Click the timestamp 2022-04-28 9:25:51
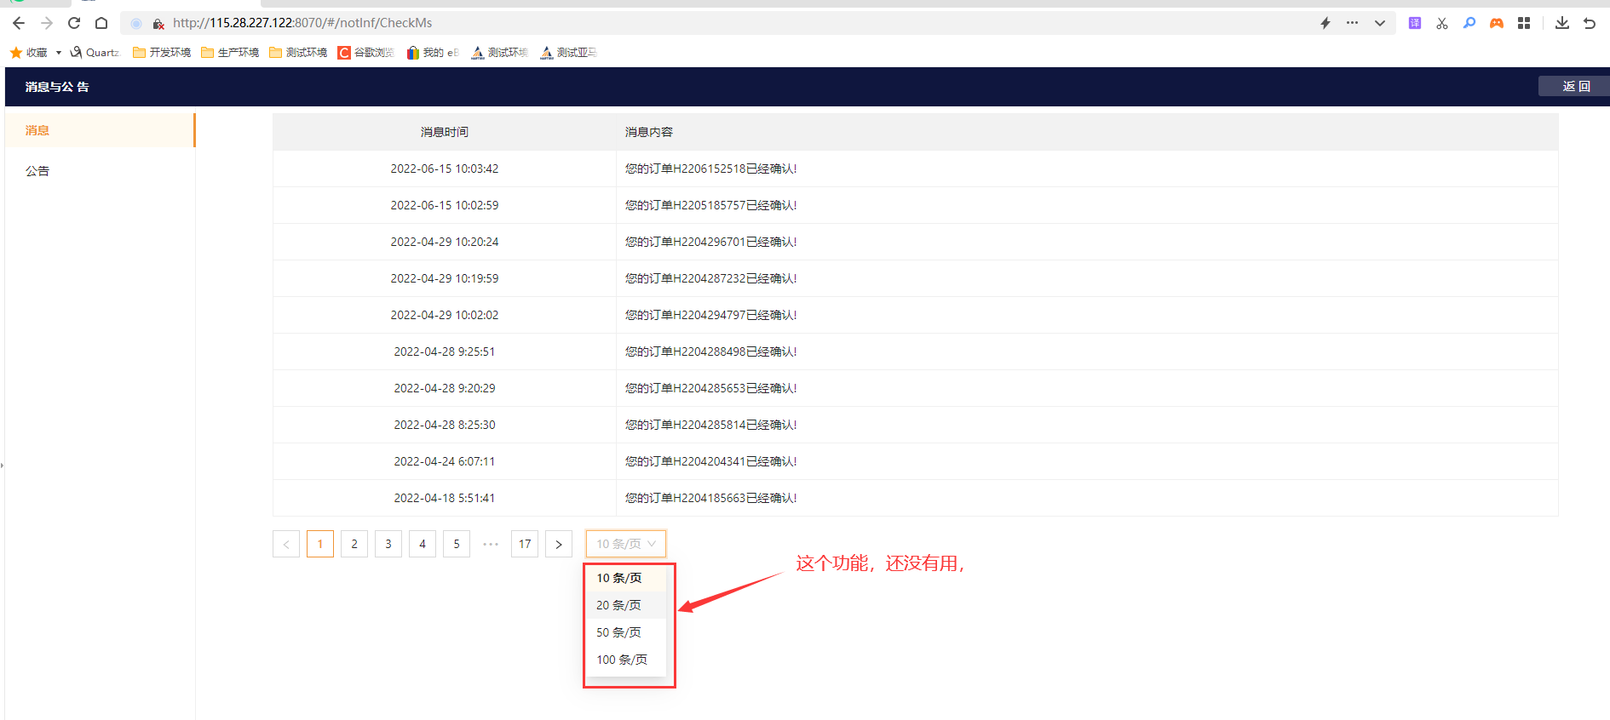Image resolution: width=1610 pixels, height=720 pixels. point(445,351)
